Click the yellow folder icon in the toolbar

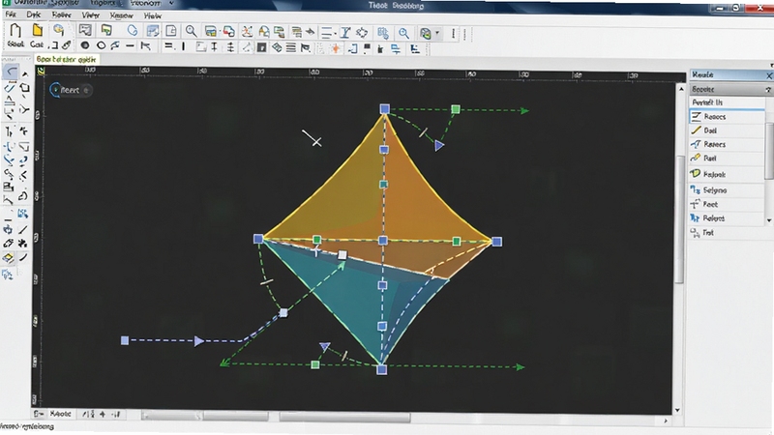point(37,30)
